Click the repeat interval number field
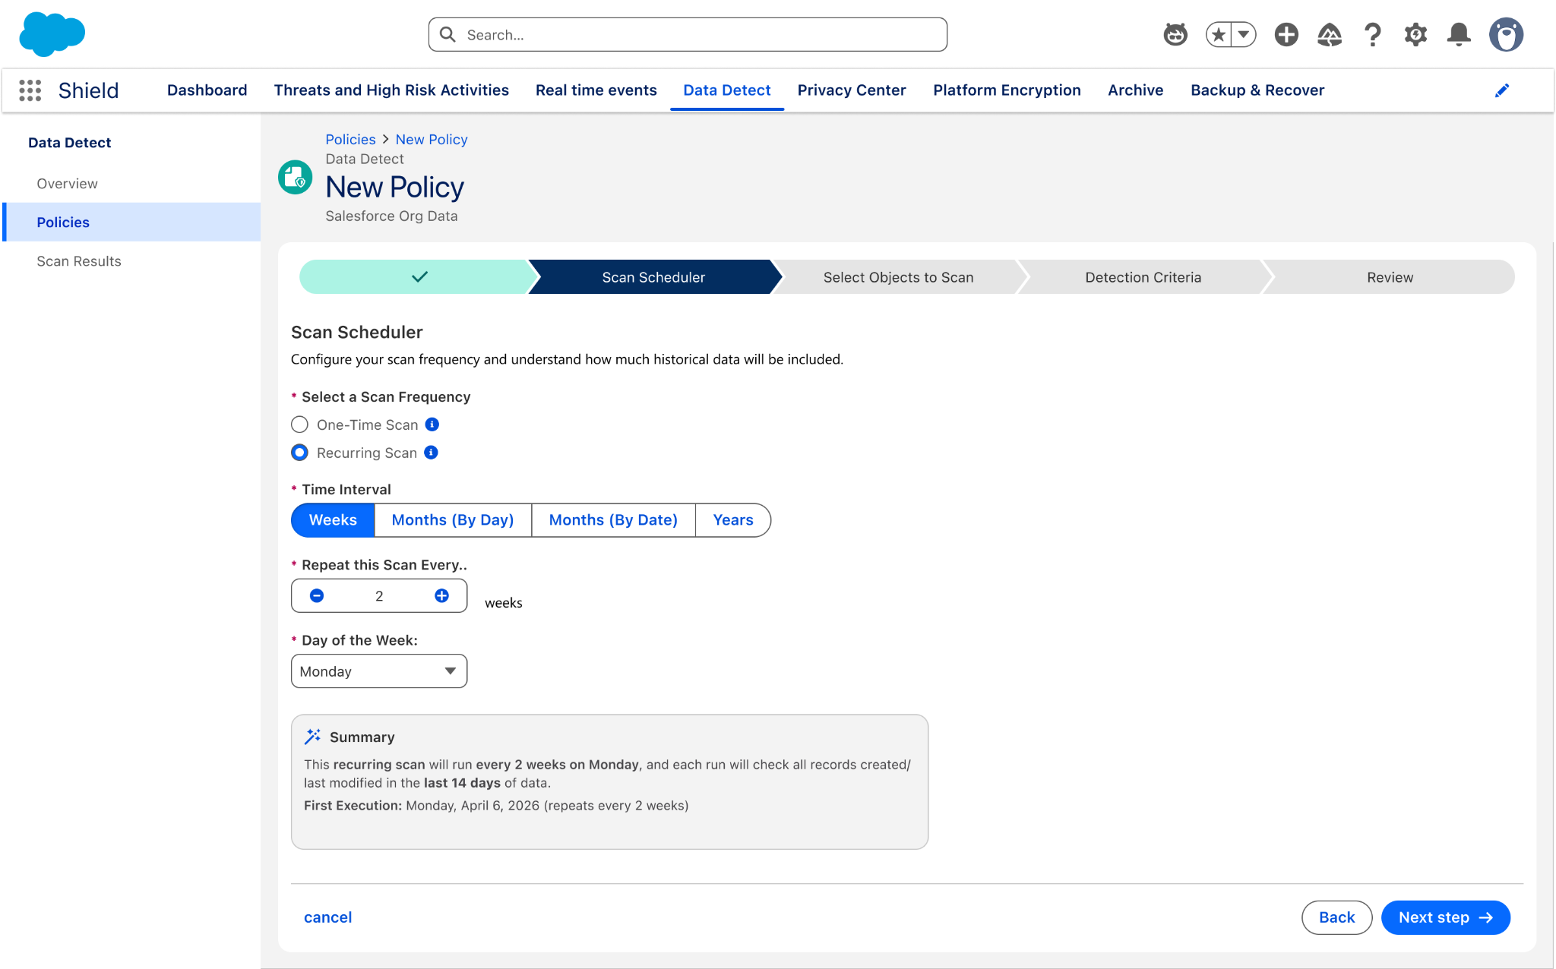 [x=379, y=596]
